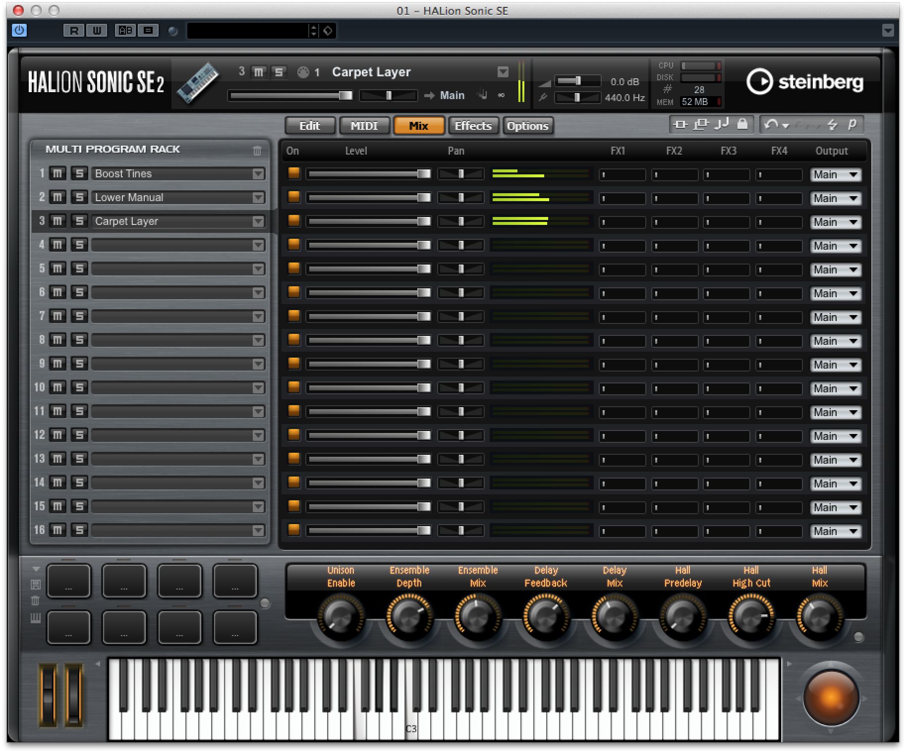Click the Unison Enable knob
This screenshot has height=753, width=906.
pyautogui.click(x=340, y=617)
